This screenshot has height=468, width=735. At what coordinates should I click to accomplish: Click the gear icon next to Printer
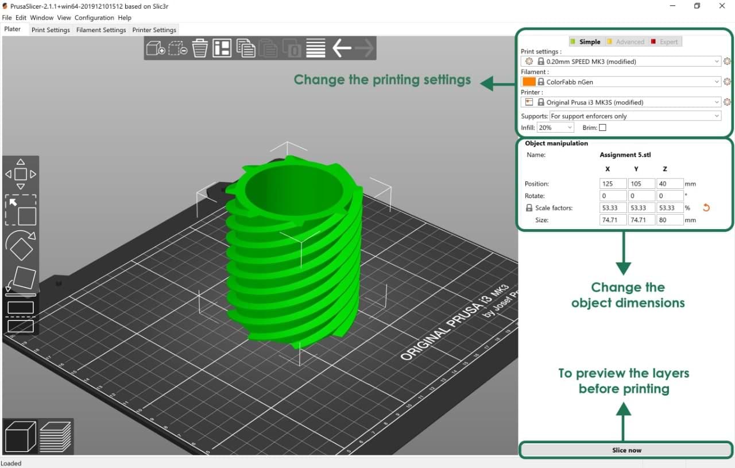(727, 102)
